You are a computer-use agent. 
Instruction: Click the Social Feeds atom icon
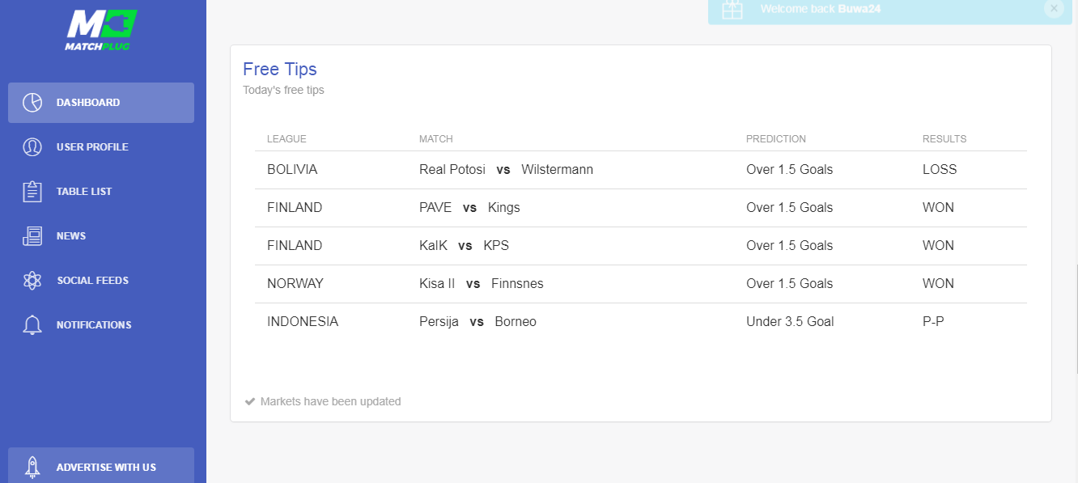click(32, 281)
